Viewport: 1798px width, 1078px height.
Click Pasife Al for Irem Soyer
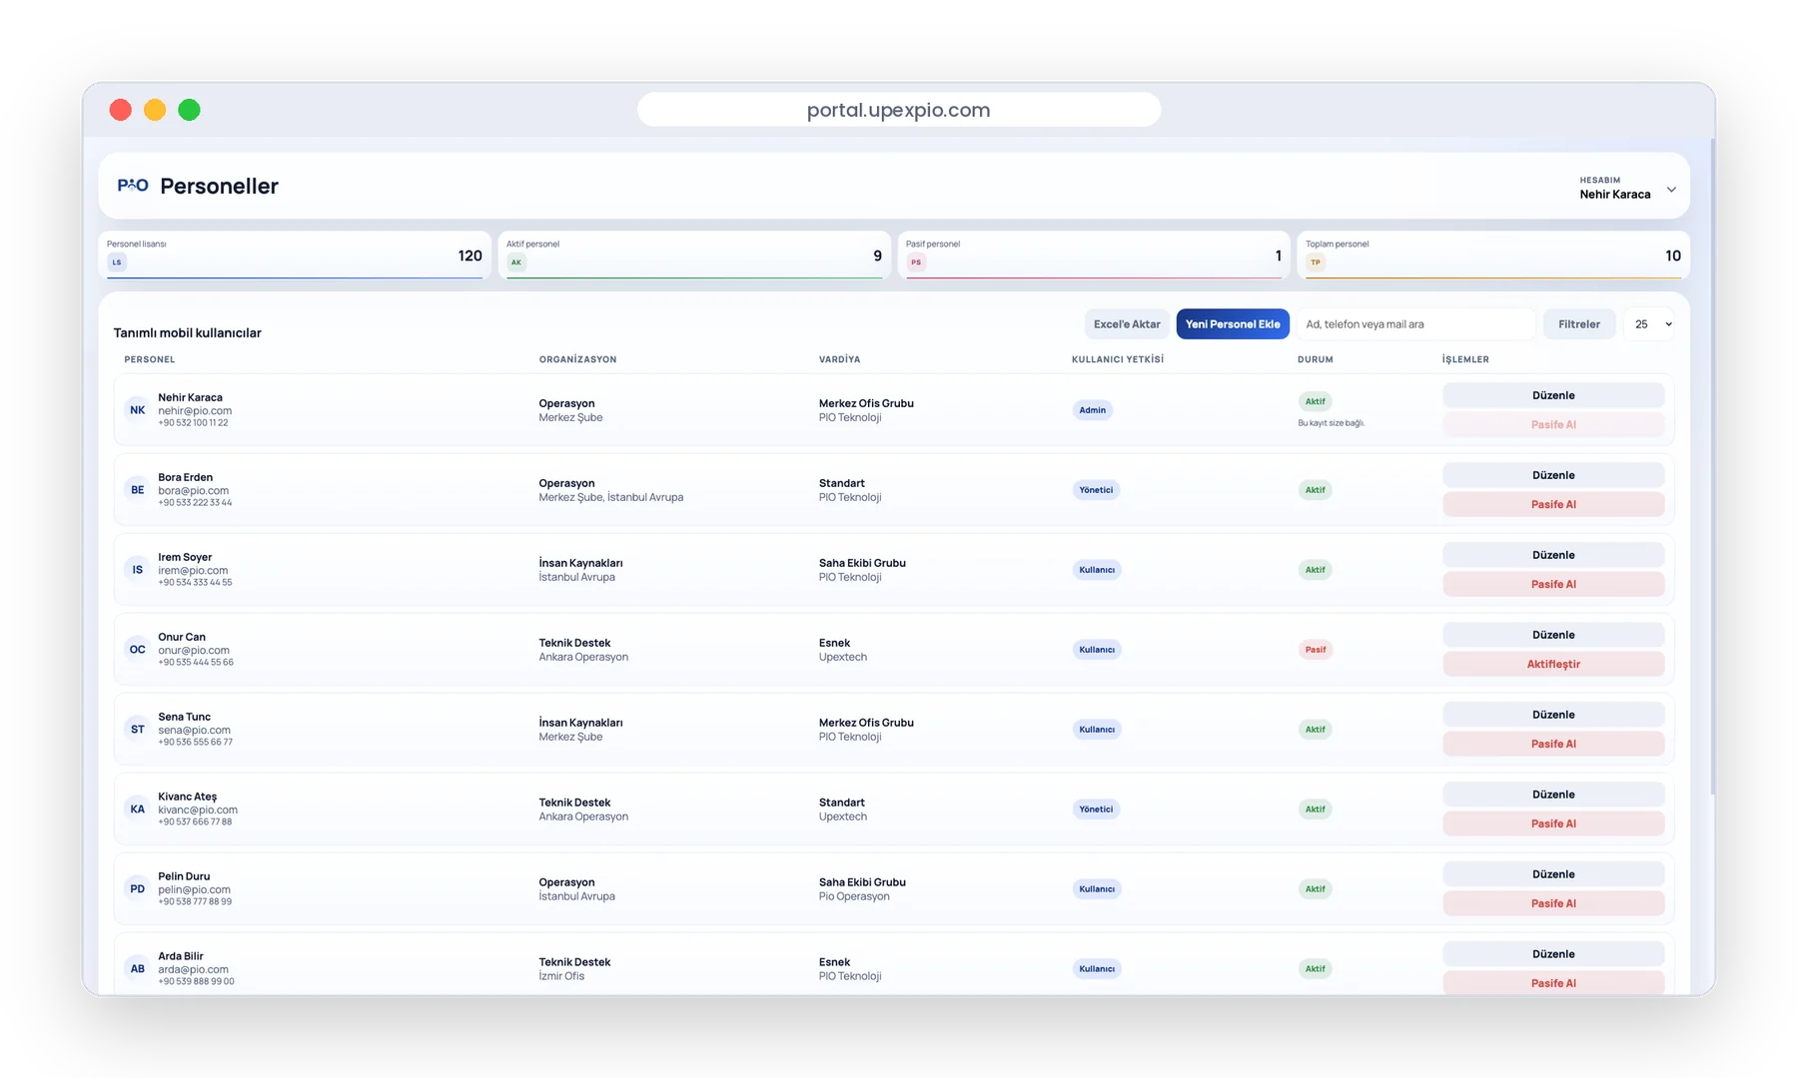(1553, 584)
